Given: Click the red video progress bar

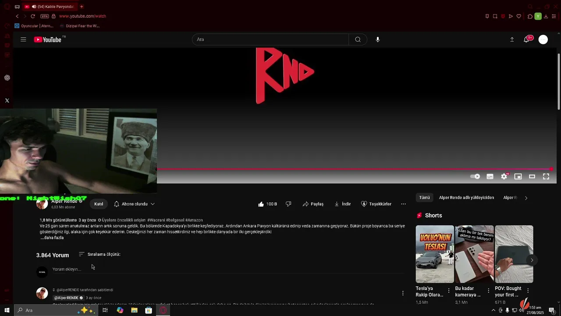Looking at the screenshot, I should pyautogui.click(x=354, y=169).
